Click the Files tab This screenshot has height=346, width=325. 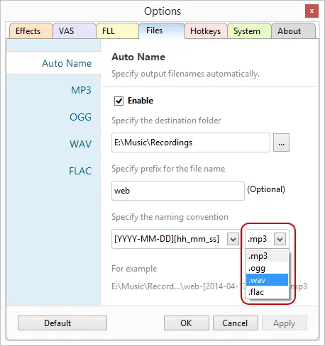point(162,30)
